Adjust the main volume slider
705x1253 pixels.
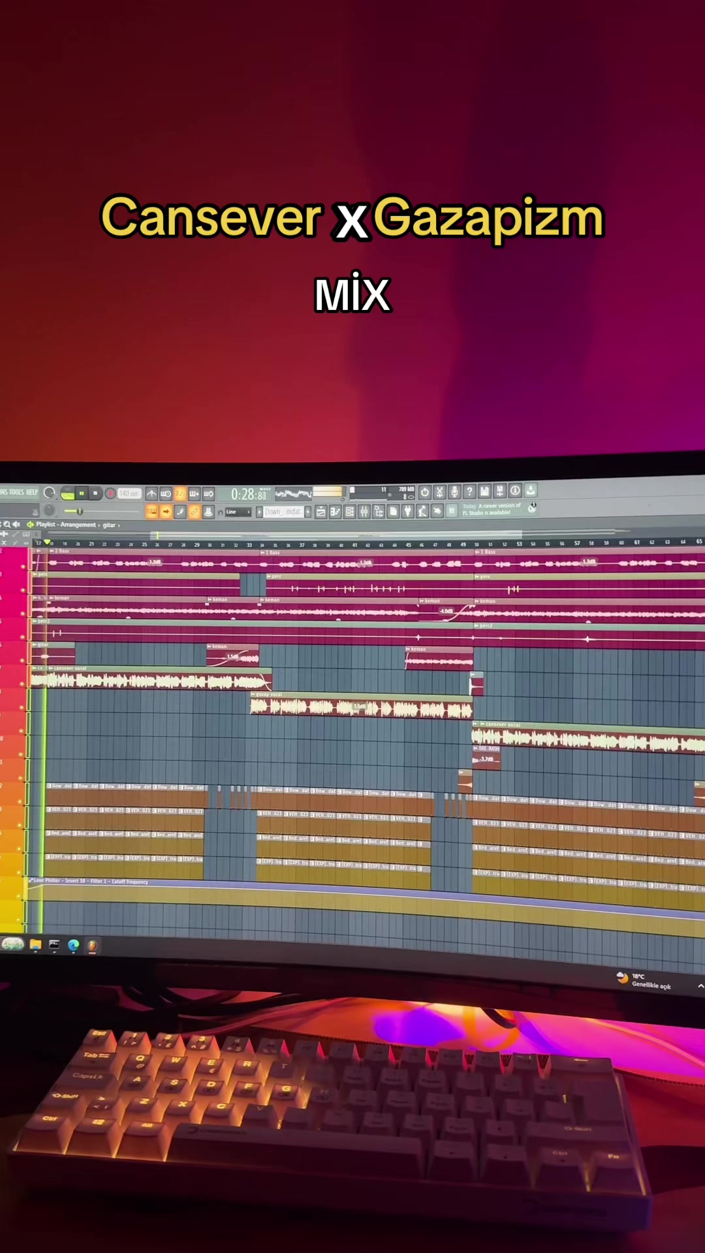[x=101, y=511]
